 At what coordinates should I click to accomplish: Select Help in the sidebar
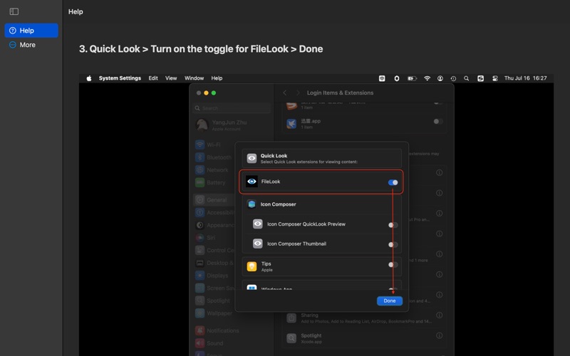[31, 31]
